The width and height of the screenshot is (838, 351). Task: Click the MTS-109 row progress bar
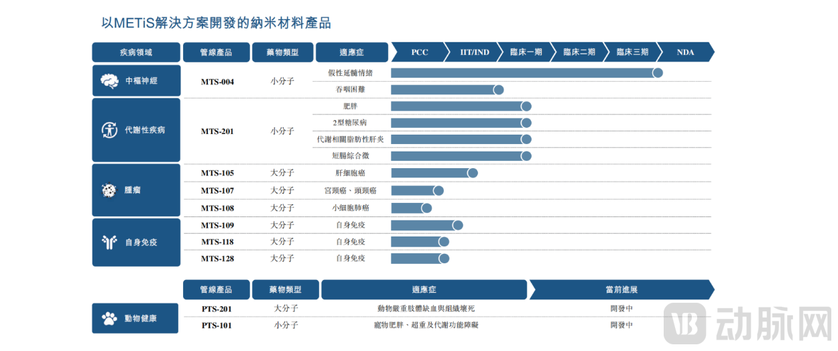click(427, 225)
